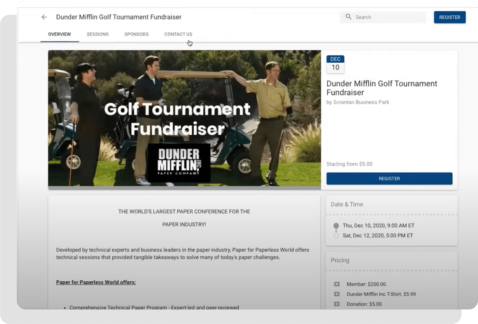
Task: Focus the Search input field
Action: coord(383,17)
